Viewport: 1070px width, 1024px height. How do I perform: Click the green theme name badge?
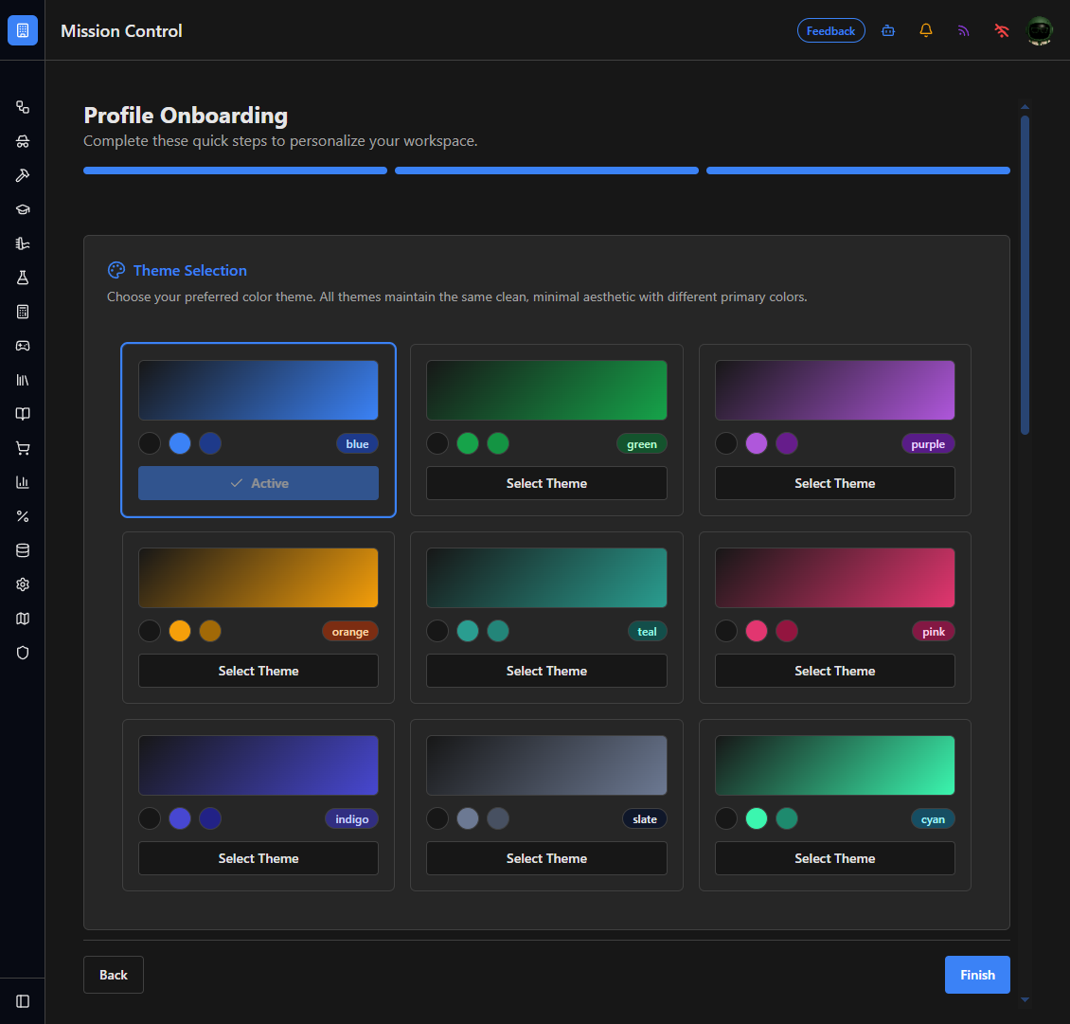tap(641, 443)
